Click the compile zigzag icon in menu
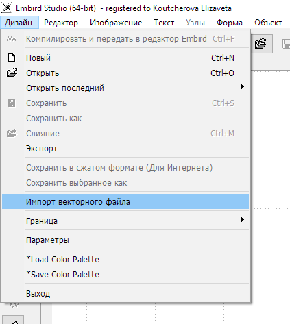This screenshot has height=324, width=290. (x=12, y=39)
